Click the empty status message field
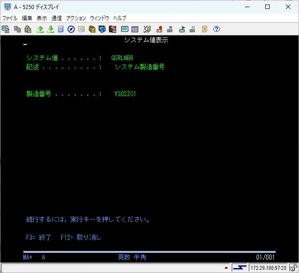This screenshot has height=273, width=299. click(x=113, y=268)
